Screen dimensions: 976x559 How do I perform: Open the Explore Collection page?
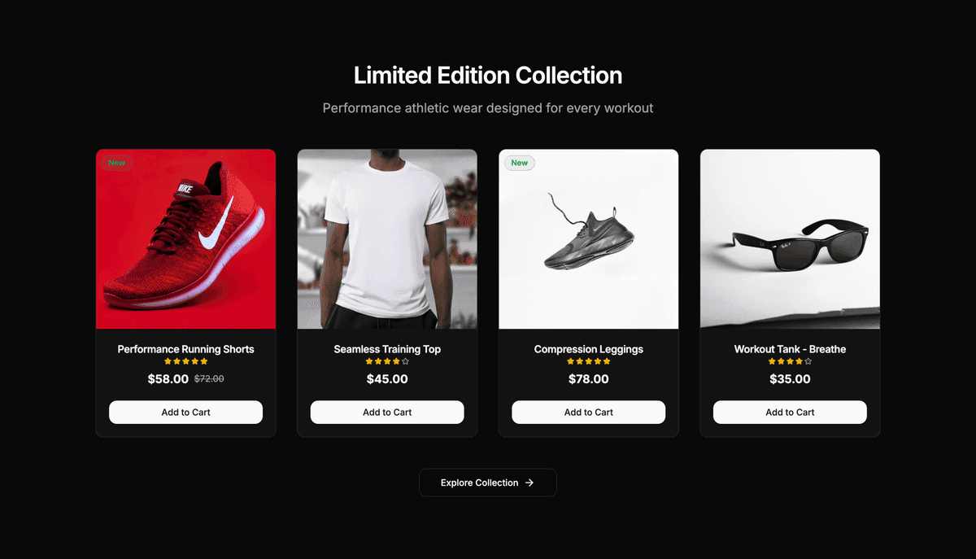[x=488, y=483]
